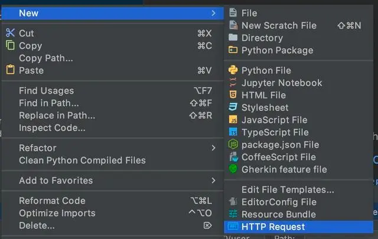Select Stylesheet label

tap(265, 108)
